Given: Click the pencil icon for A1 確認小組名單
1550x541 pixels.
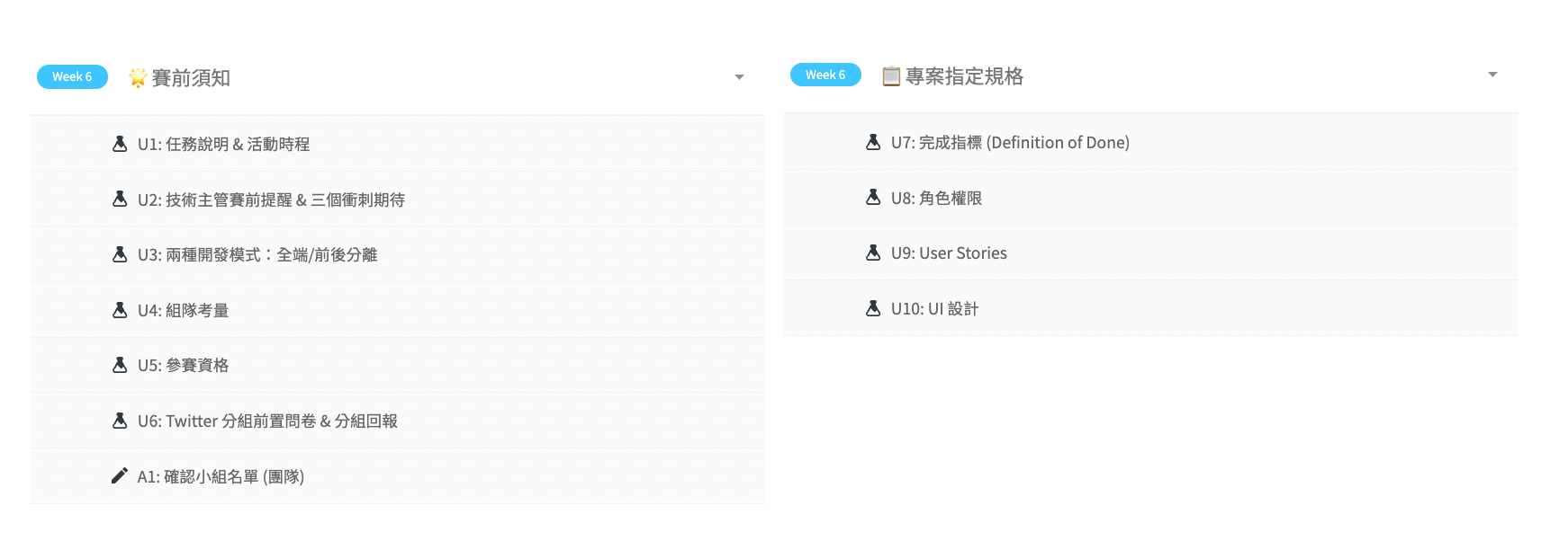Looking at the screenshot, I should [120, 476].
